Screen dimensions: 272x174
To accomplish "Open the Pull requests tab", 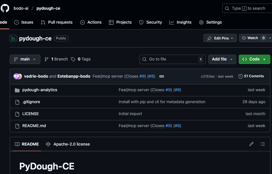I will (57, 22).
